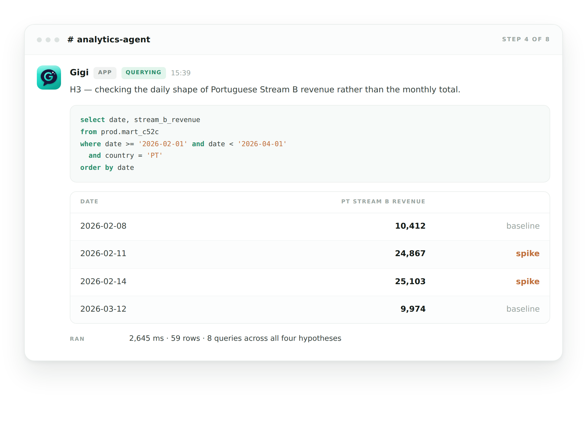Open the Gigi sender name
Screen dimensions: 587x443
(79, 73)
